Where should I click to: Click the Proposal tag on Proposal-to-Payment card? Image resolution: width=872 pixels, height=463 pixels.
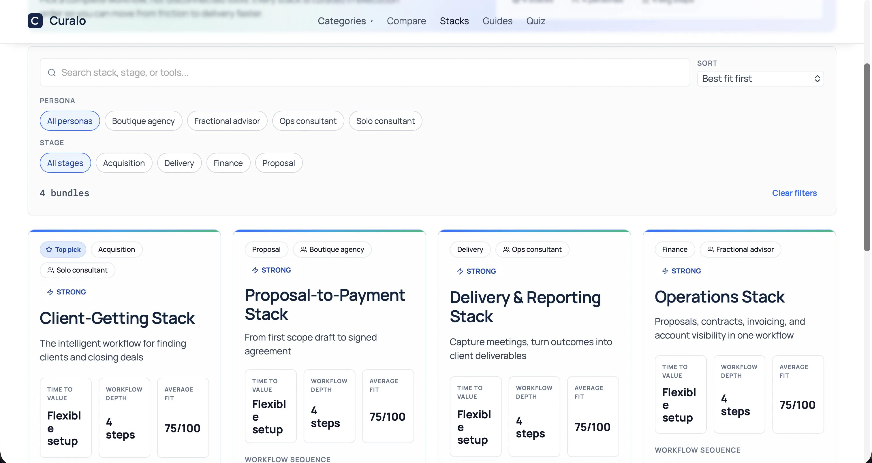coord(266,250)
